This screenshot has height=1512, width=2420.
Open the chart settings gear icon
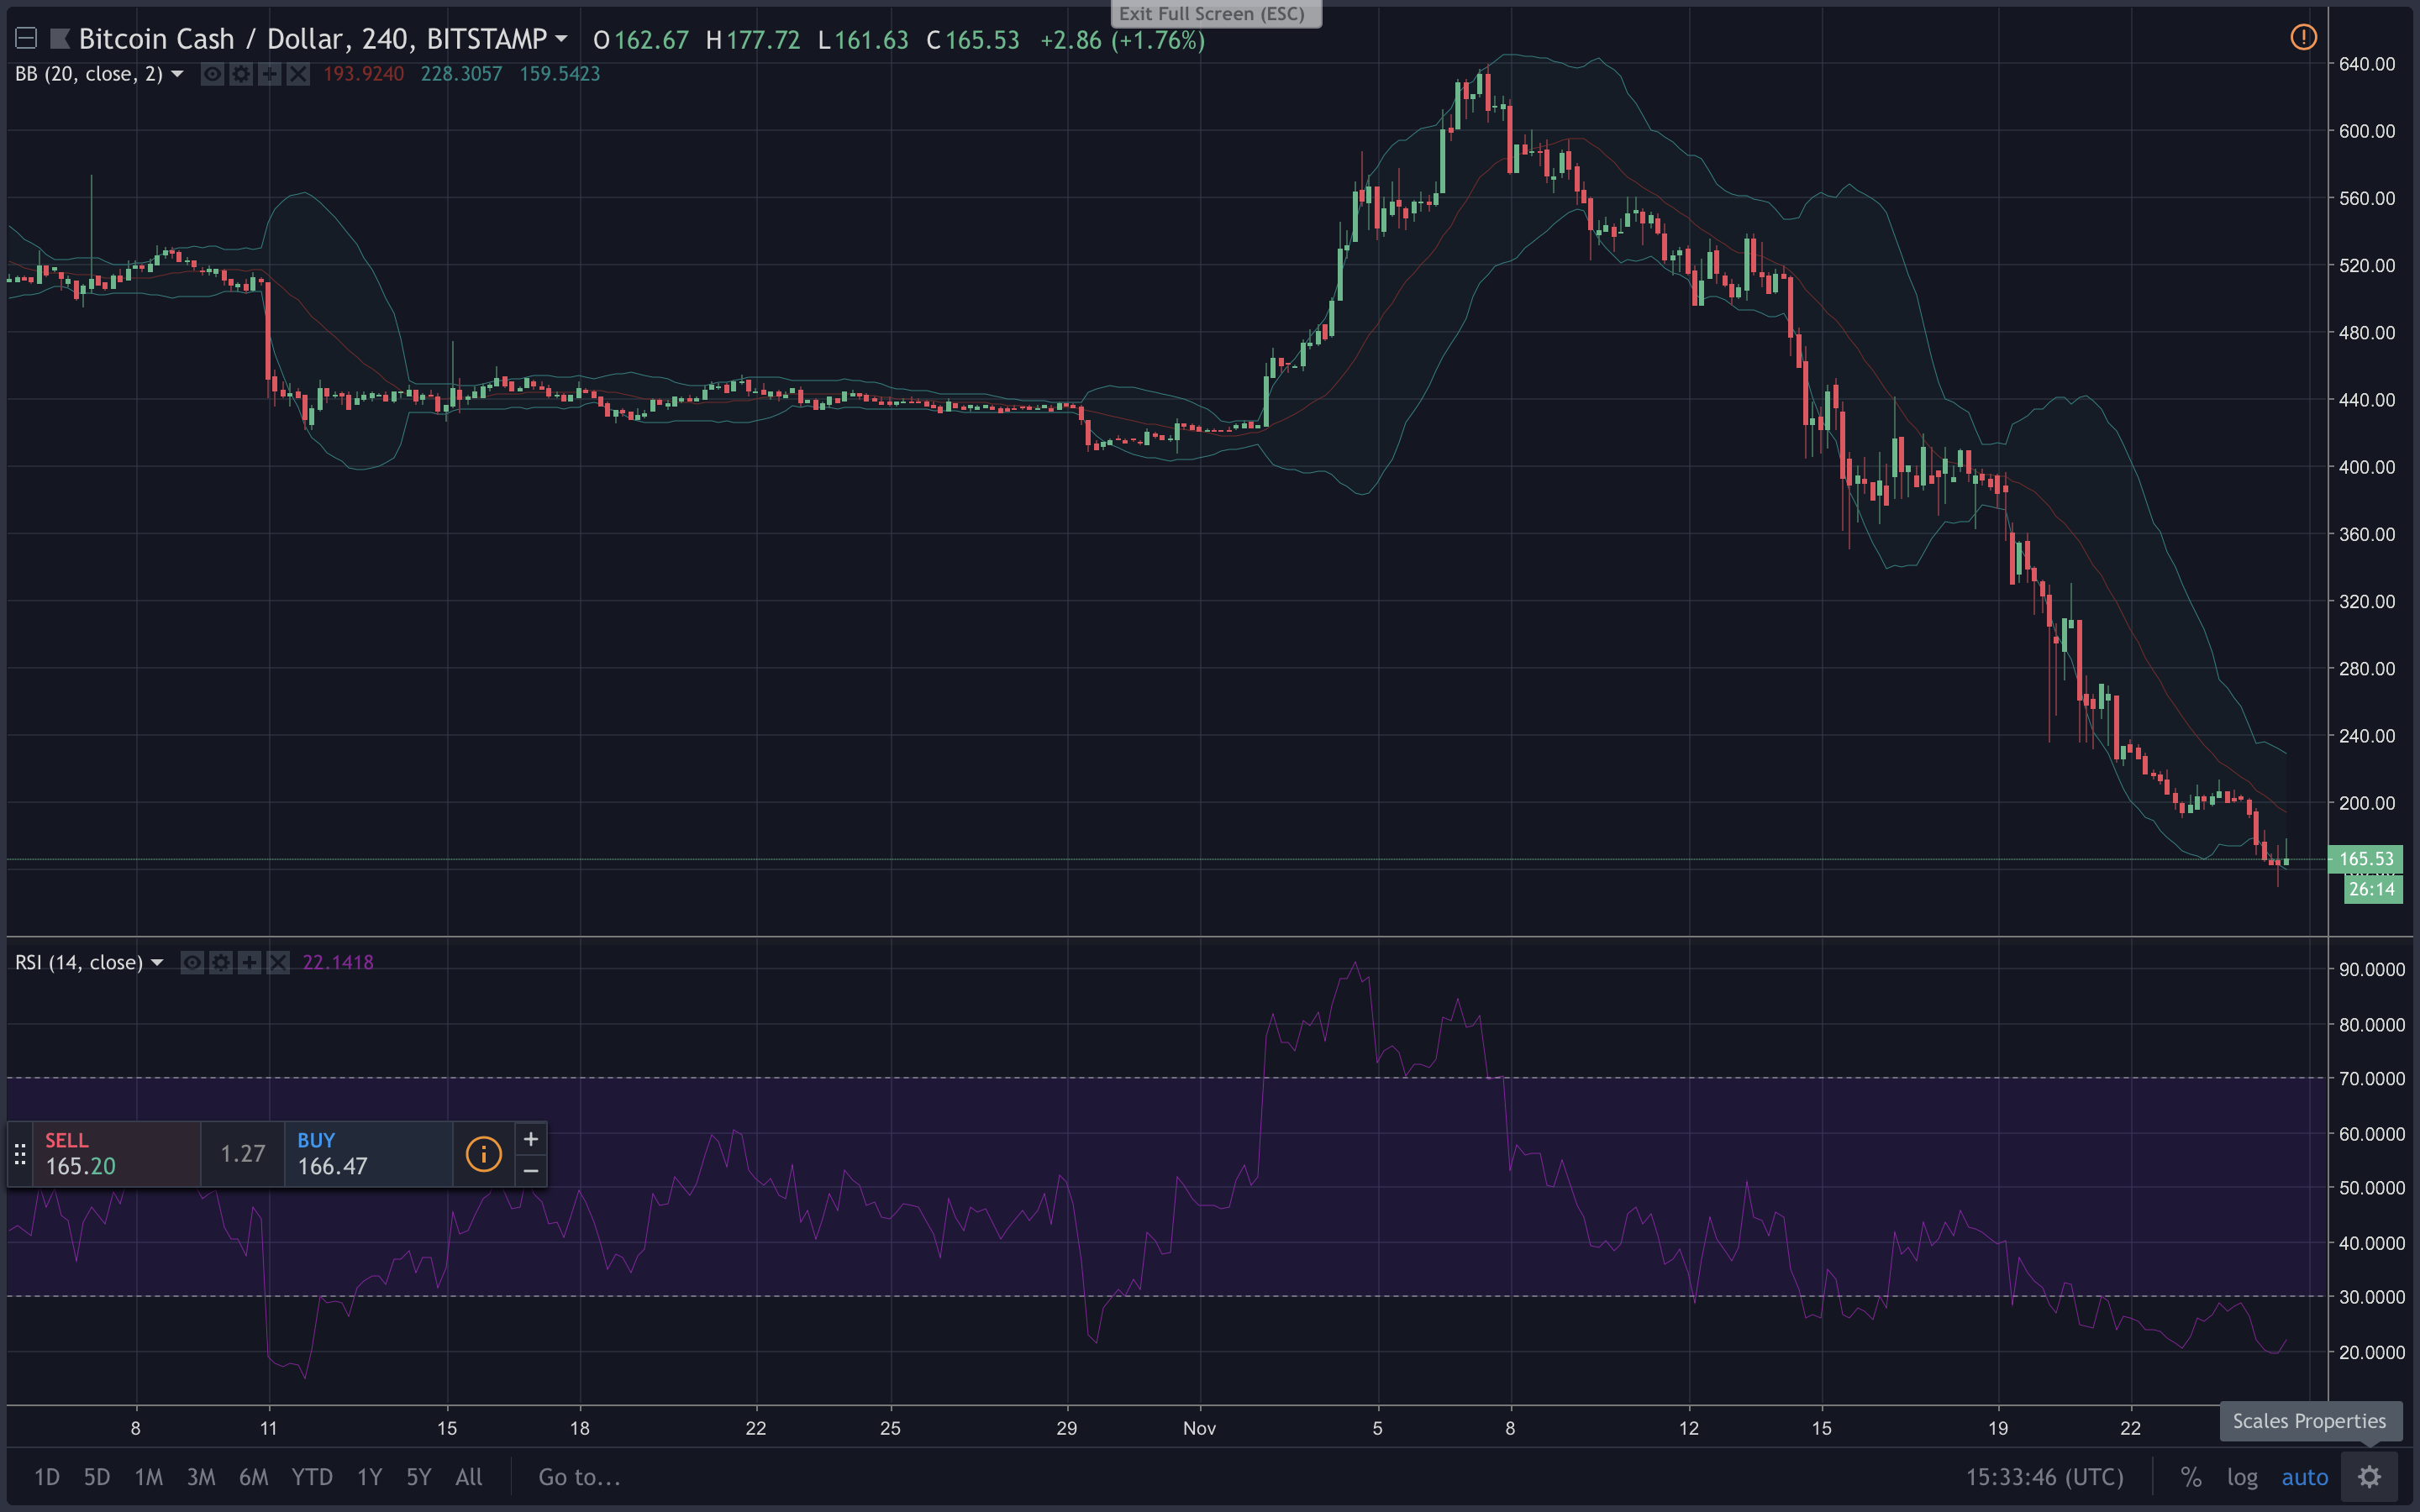[x=2369, y=1476]
